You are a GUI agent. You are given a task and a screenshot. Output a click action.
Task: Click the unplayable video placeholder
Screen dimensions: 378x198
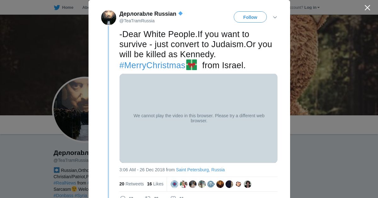click(198, 118)
